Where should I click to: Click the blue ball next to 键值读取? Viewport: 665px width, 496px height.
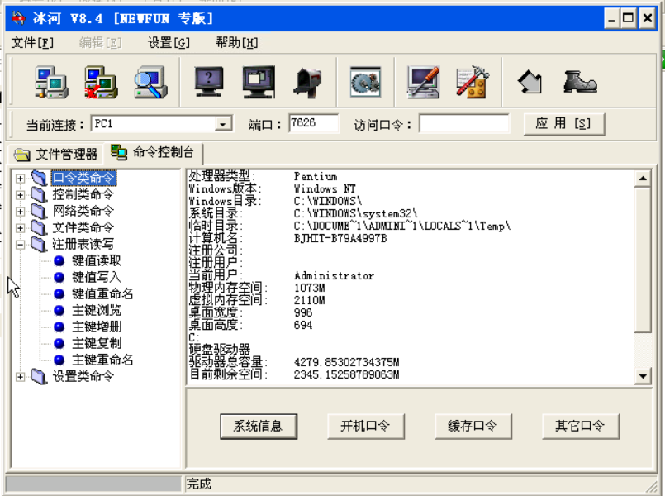pos(59,260)
